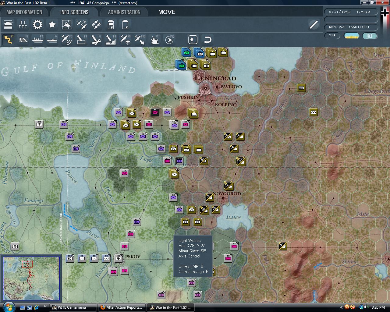Click the minimap overview
This screenshot has width=390, height=312.
[x=31, y=278]
